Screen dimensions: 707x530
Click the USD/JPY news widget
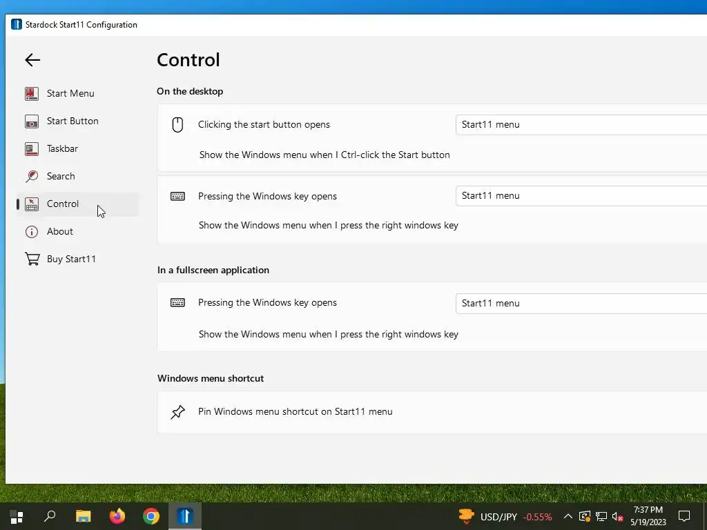click(x=505, y=516)
